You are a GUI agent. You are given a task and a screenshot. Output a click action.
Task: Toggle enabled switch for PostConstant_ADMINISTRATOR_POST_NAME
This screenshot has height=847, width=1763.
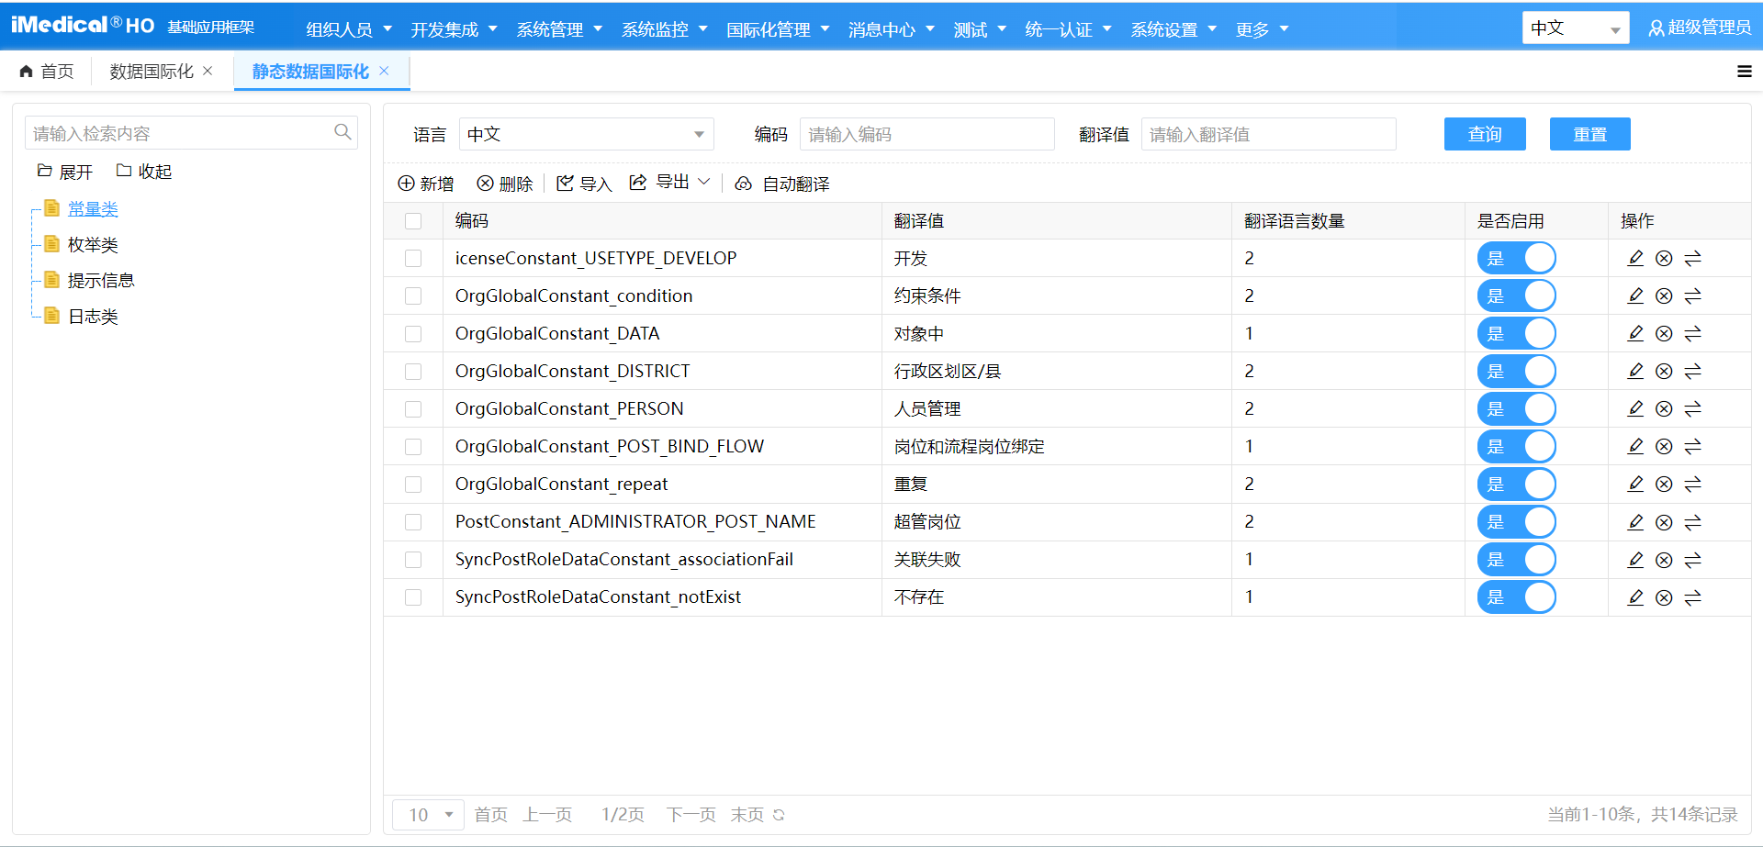[1517, 521]
